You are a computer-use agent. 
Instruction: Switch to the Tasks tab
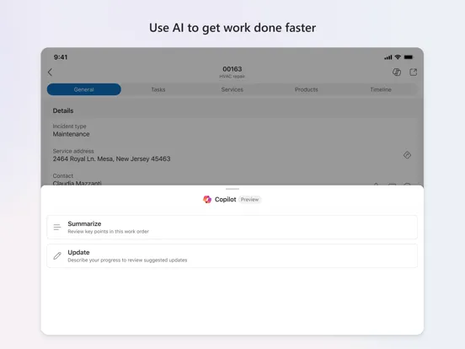click(x=158, y=89)
